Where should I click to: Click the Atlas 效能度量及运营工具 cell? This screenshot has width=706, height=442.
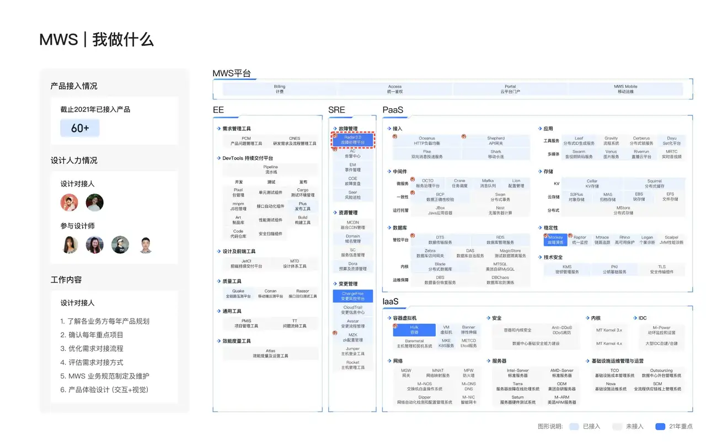point(271,354)
